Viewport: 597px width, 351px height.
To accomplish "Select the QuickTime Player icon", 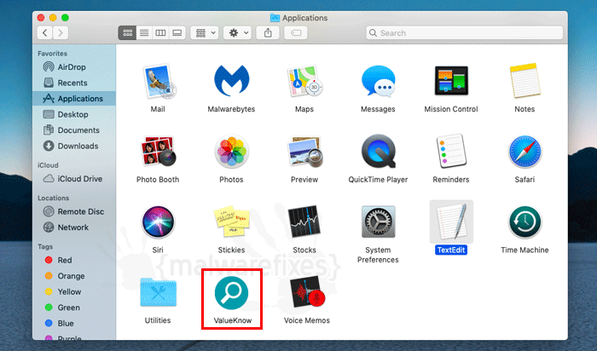I will (x=378, y=151).
